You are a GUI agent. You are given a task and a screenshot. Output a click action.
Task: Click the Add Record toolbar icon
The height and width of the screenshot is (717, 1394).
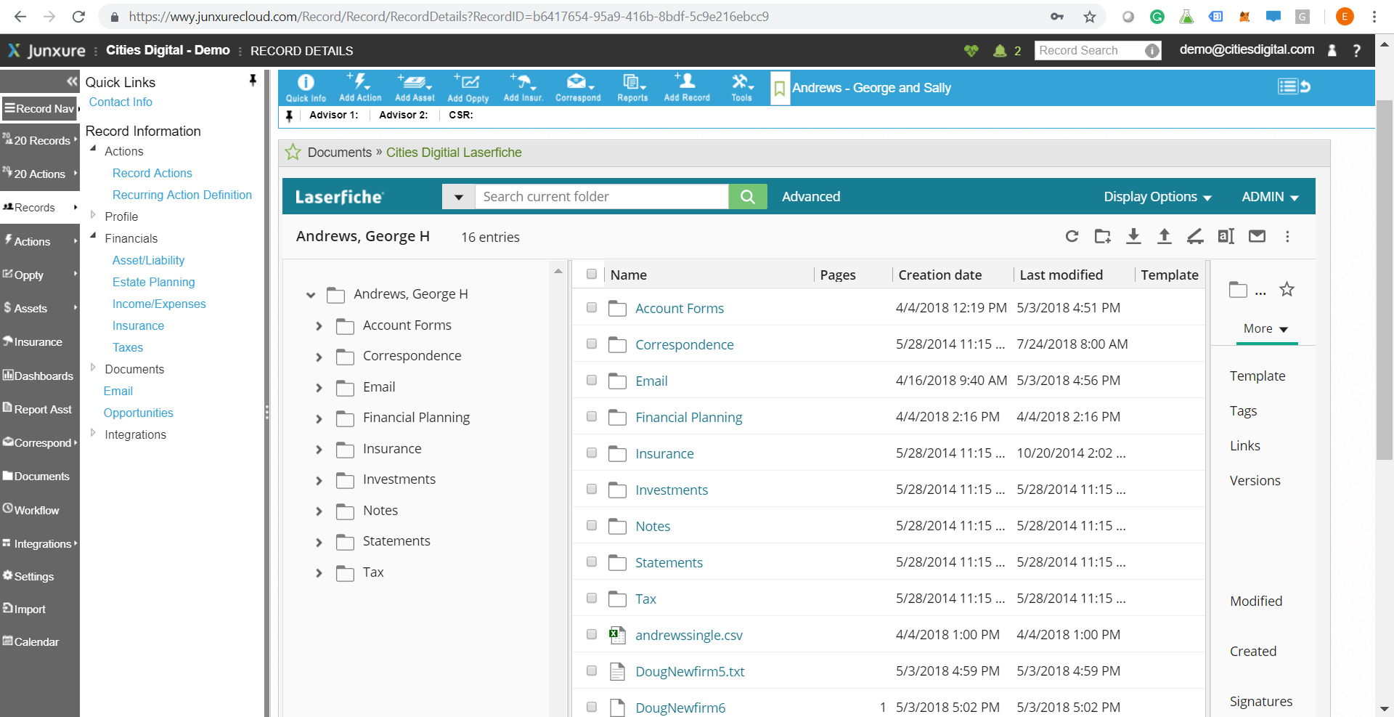coord(687,88)
